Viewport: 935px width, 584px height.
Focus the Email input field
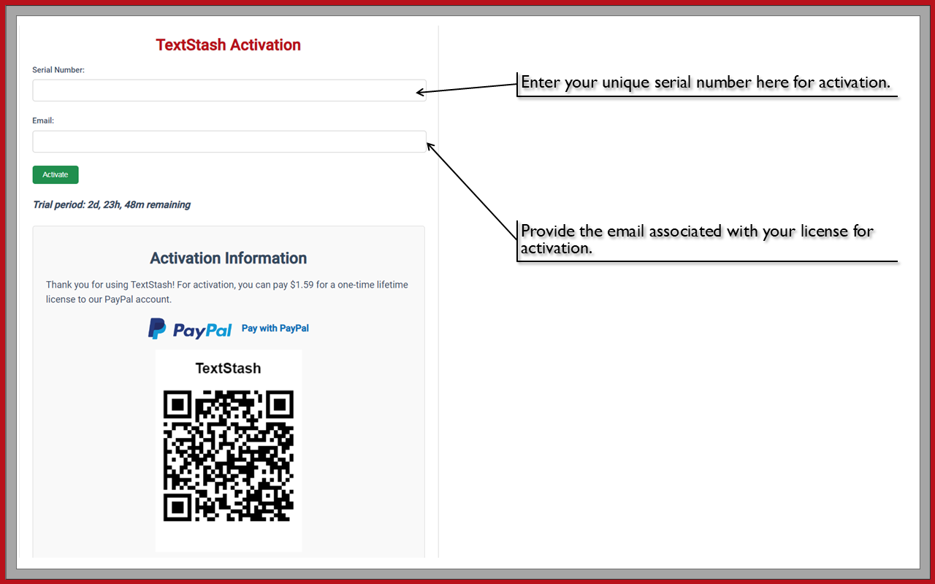click(229, 142)
